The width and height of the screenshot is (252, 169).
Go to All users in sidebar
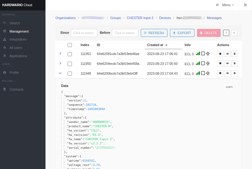(16, 48)
